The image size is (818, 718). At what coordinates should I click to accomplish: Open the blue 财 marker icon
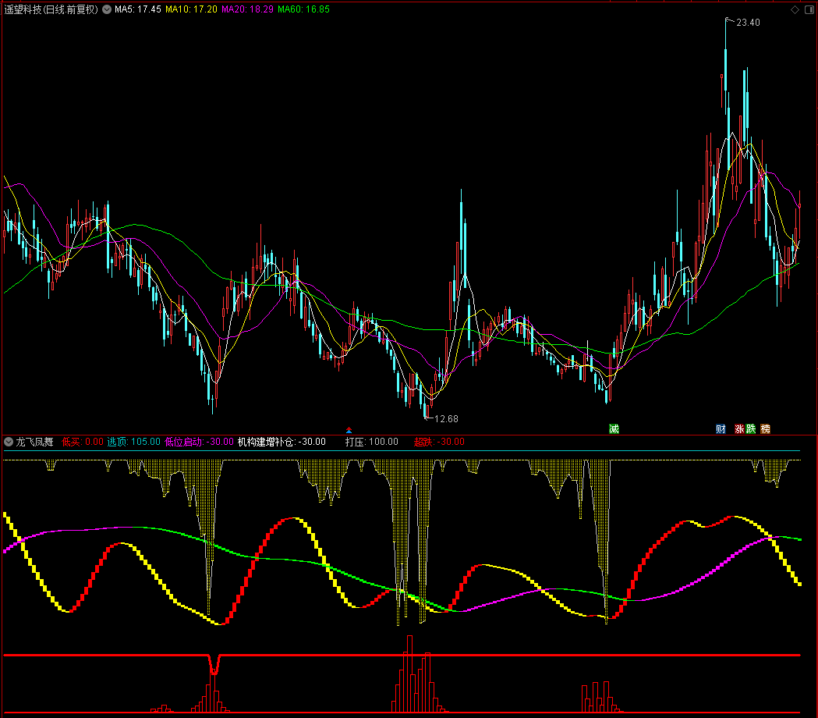721,428
